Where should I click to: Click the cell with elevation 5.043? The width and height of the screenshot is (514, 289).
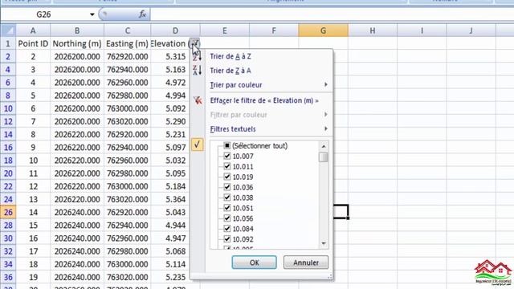tap(170, 212)
